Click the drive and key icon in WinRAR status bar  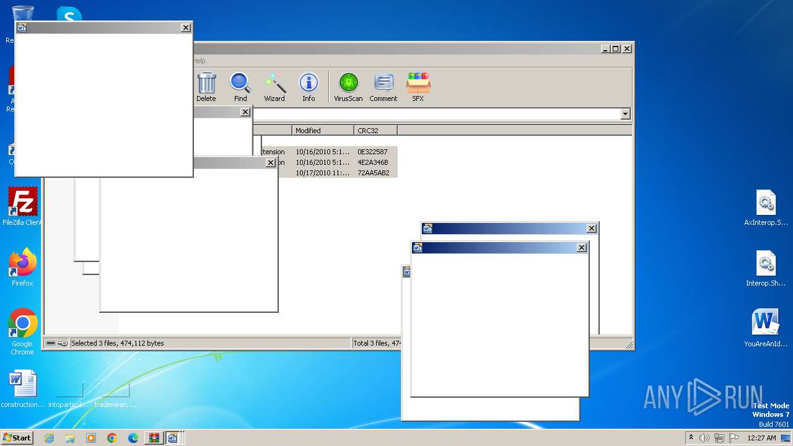[x=56, y=343]
